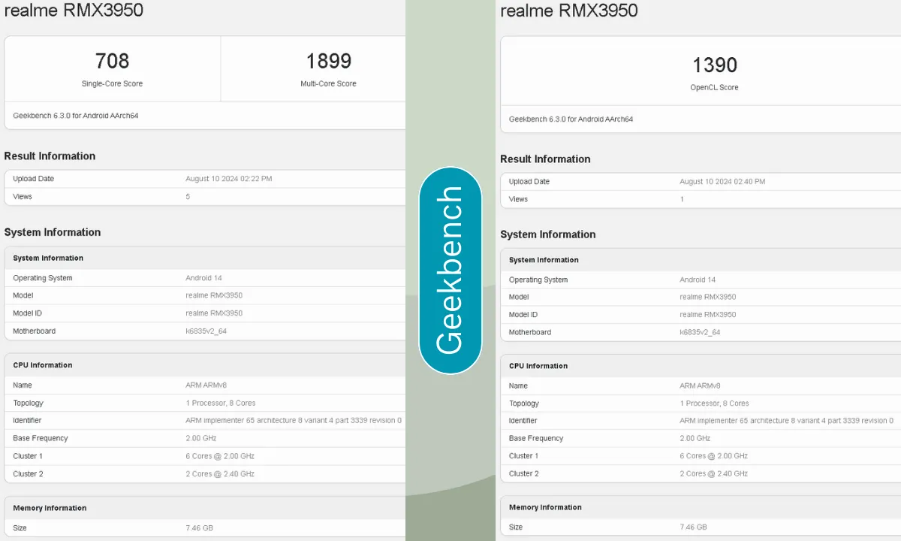The height and width of the screenshot is (541, 901).
Task: Click "Views" label on the CPU page
Action: pyautogui.click(x=23, y=197)
